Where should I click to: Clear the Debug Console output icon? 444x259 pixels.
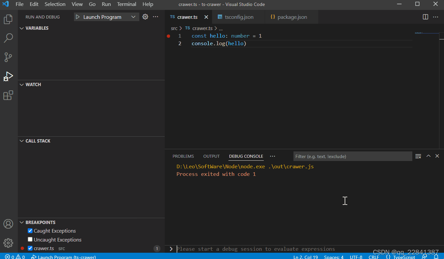pyautogui.click(x=418, y=156)
